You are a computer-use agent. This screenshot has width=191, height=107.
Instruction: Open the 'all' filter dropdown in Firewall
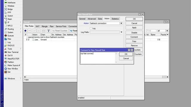coord(167,31)
